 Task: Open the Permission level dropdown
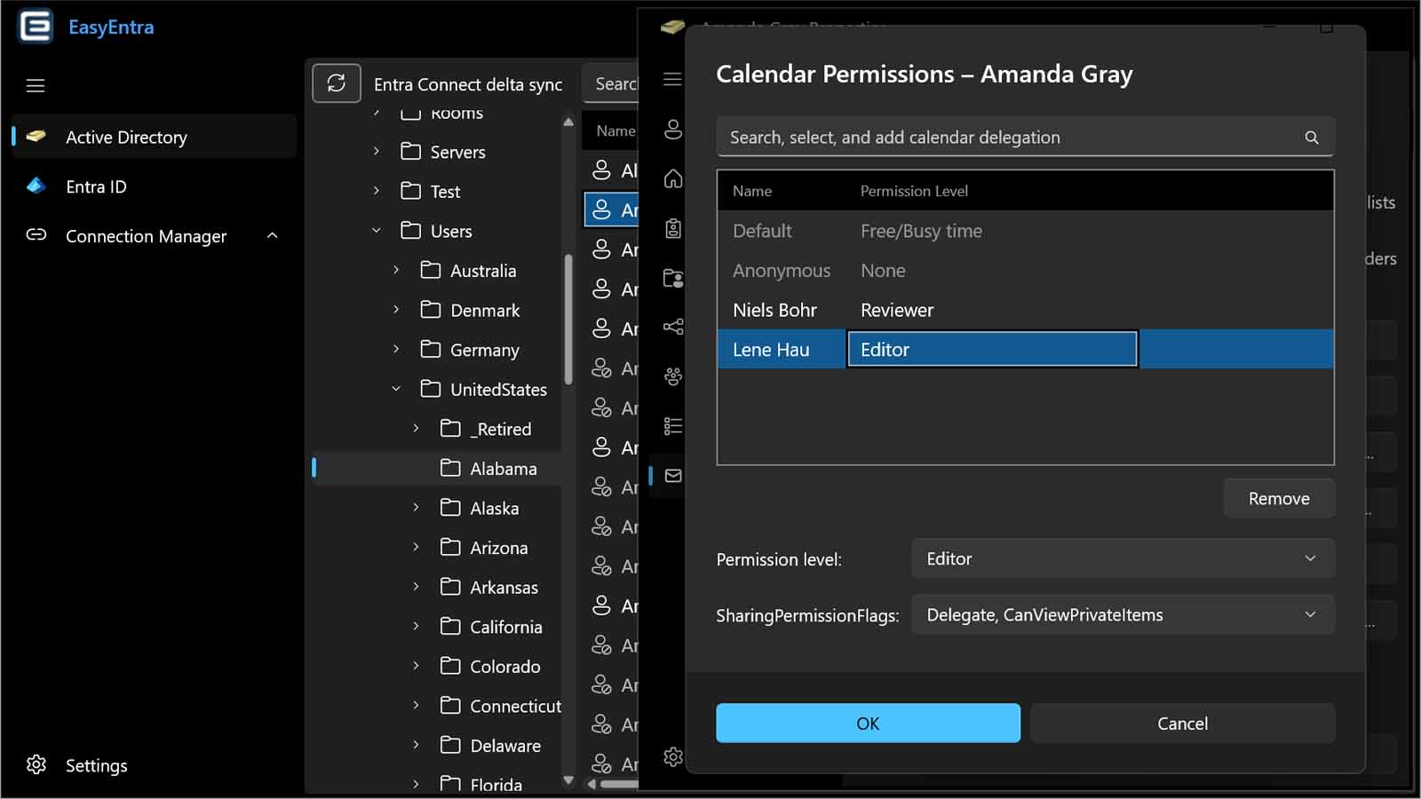(1123, 559)
